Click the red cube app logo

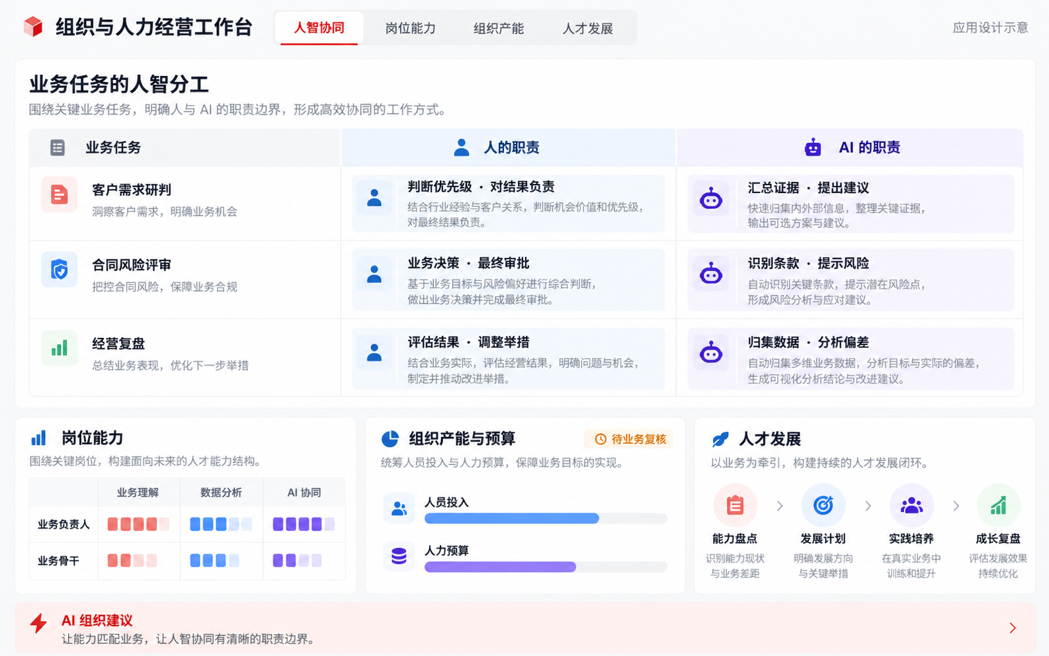click(x=32, y=27)
